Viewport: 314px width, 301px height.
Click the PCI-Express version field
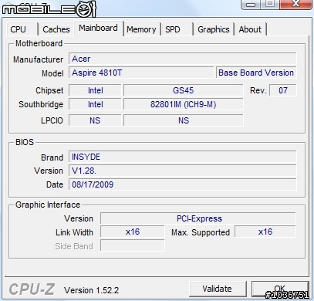click(x=198, y=218)
